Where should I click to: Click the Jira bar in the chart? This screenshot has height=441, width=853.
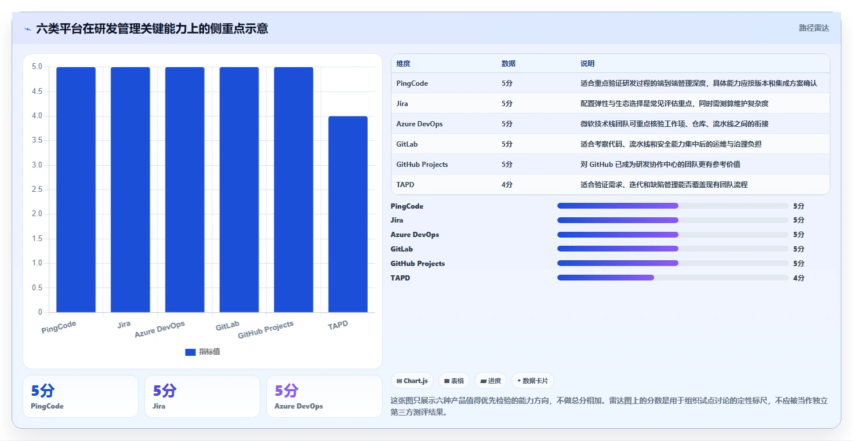pos(130,189)
